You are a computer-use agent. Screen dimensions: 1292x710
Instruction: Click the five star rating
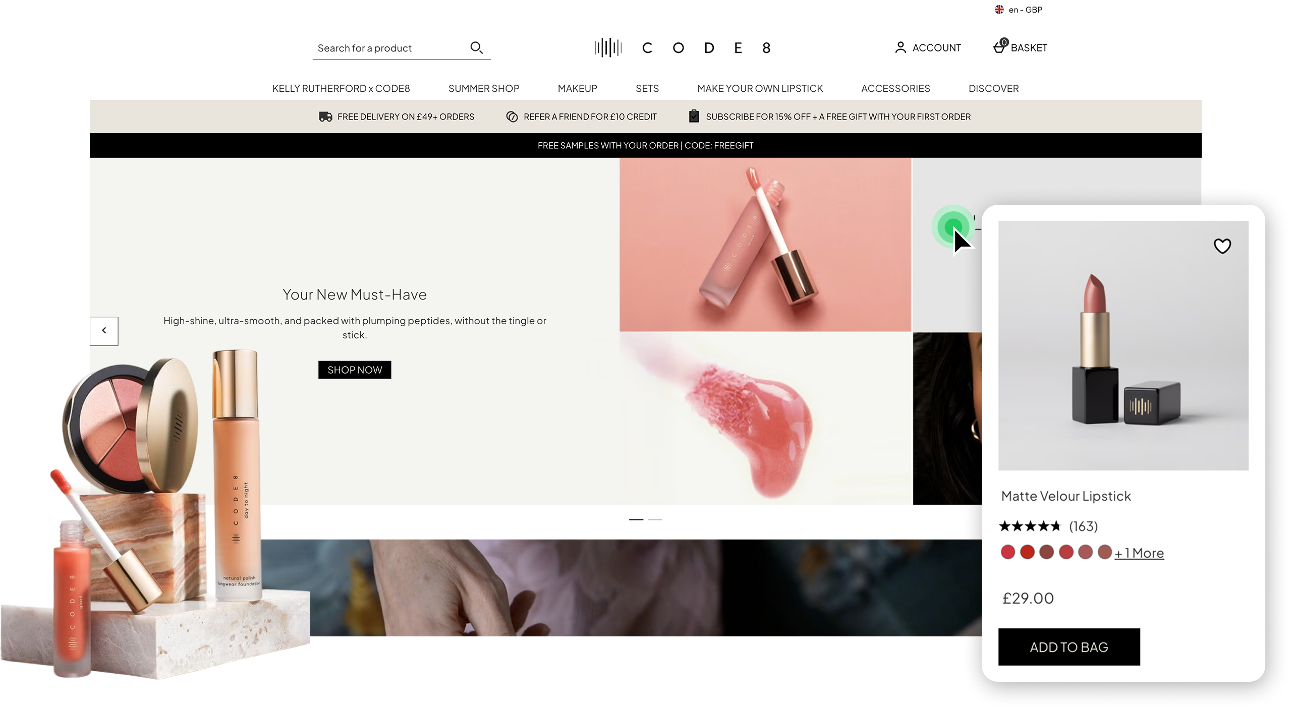click(1030, 526)
